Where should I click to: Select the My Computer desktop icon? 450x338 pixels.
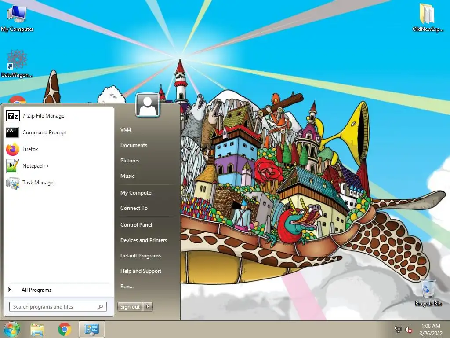click(x=17, y=18)
